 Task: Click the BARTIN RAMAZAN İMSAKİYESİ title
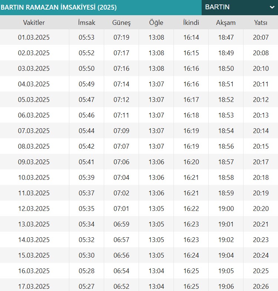[x=59, y=7]
